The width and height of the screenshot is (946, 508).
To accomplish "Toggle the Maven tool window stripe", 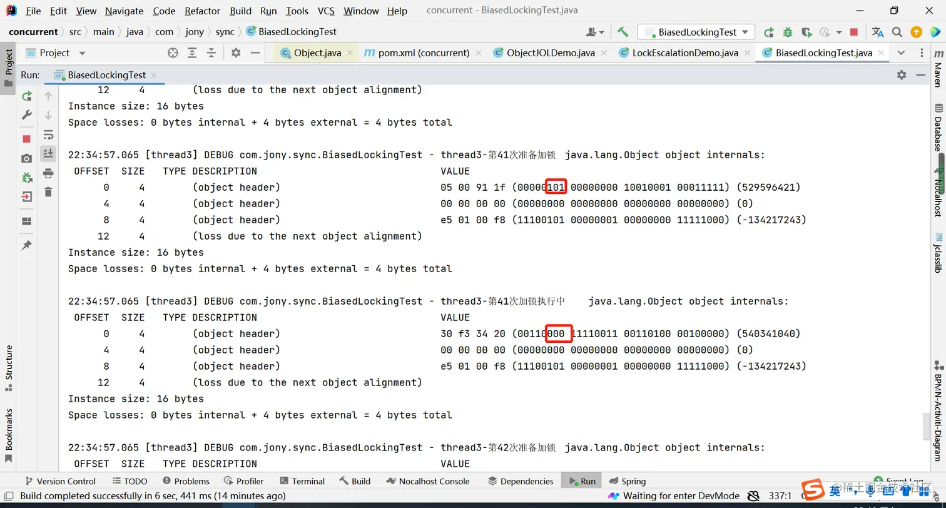I will (938, 69).
